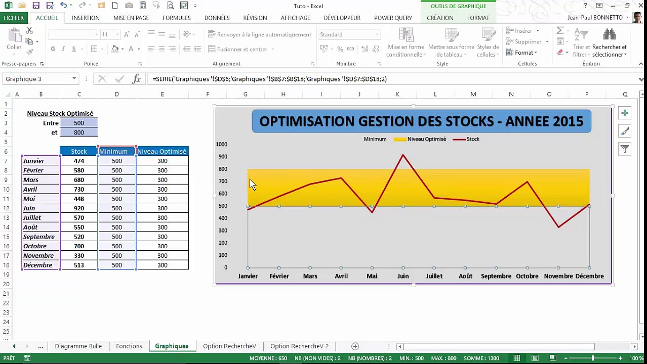Click insert function fx icon

[136, 79]
